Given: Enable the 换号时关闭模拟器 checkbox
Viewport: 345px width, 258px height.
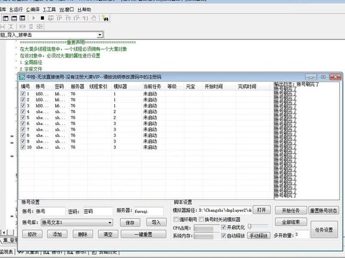Looking at the screenshot, I should (x=201, y=219).
